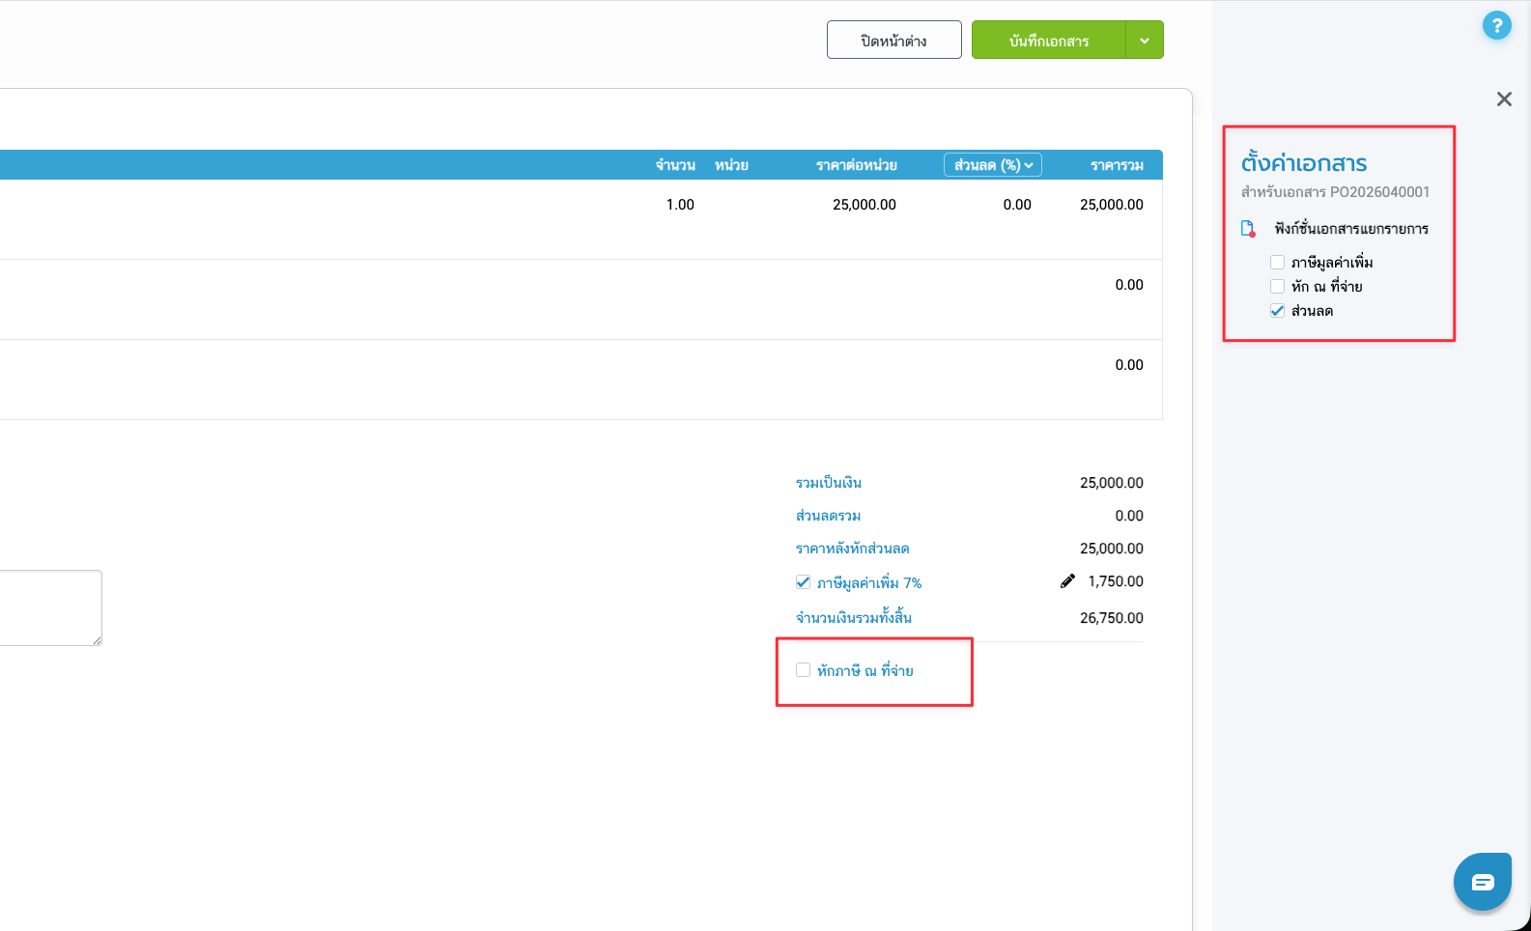Viewport: 1531px width, 931px height.
Task: Click the first row discount value 0.00
Action: (x=1016, y=205)
